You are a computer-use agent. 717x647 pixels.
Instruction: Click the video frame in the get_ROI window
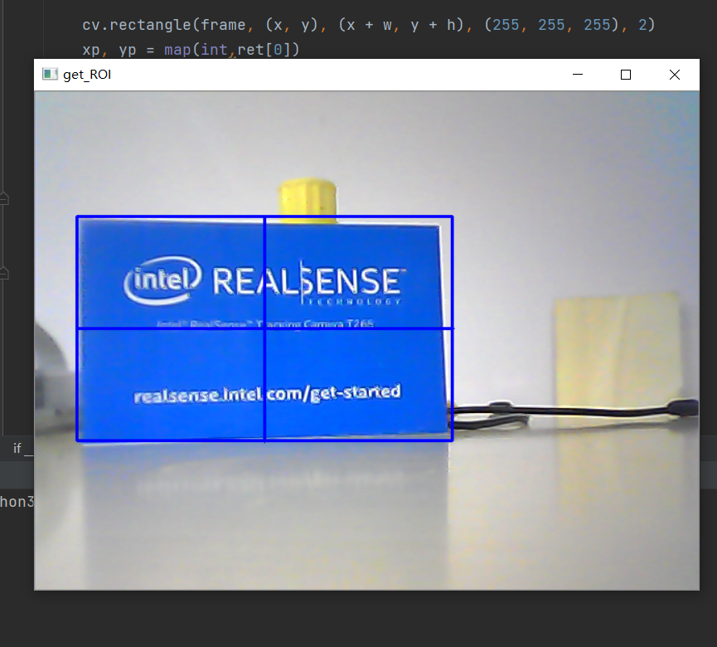[366, 340]
